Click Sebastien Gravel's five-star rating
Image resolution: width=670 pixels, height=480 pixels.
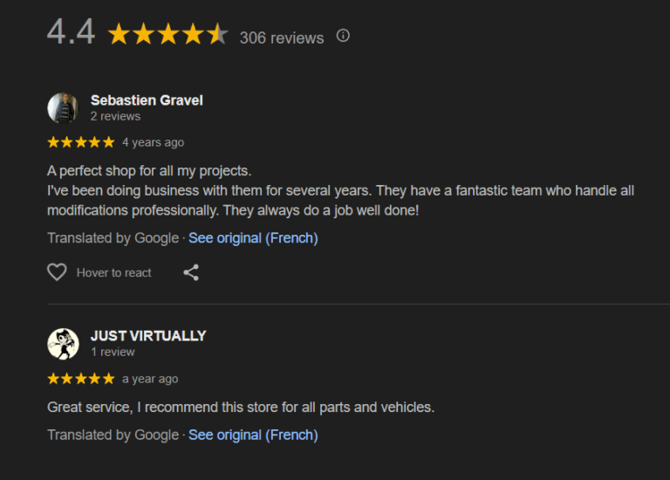click(80, 142)
